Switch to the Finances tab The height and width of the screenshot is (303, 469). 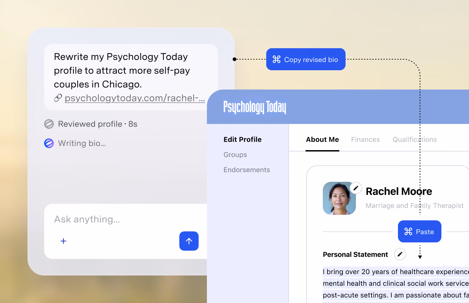(x=366, y=139)
